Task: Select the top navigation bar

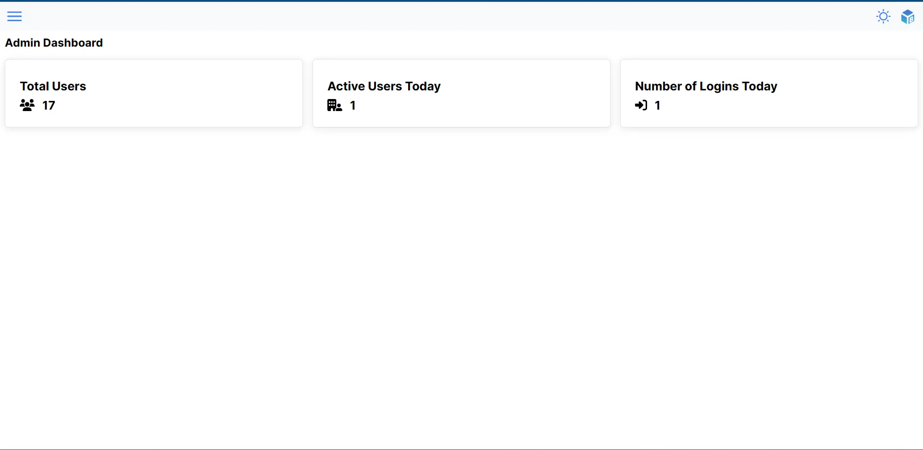Action: (x=461, y=16)
